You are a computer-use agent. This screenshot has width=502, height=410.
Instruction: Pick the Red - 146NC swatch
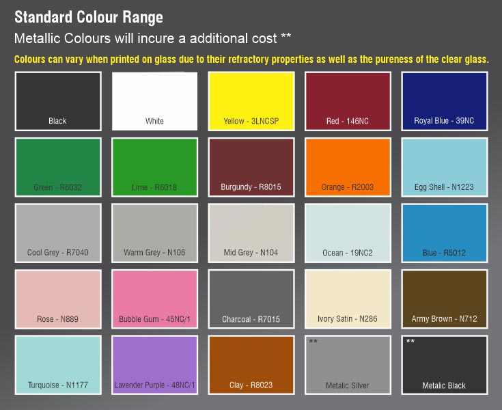click(348, 101)
